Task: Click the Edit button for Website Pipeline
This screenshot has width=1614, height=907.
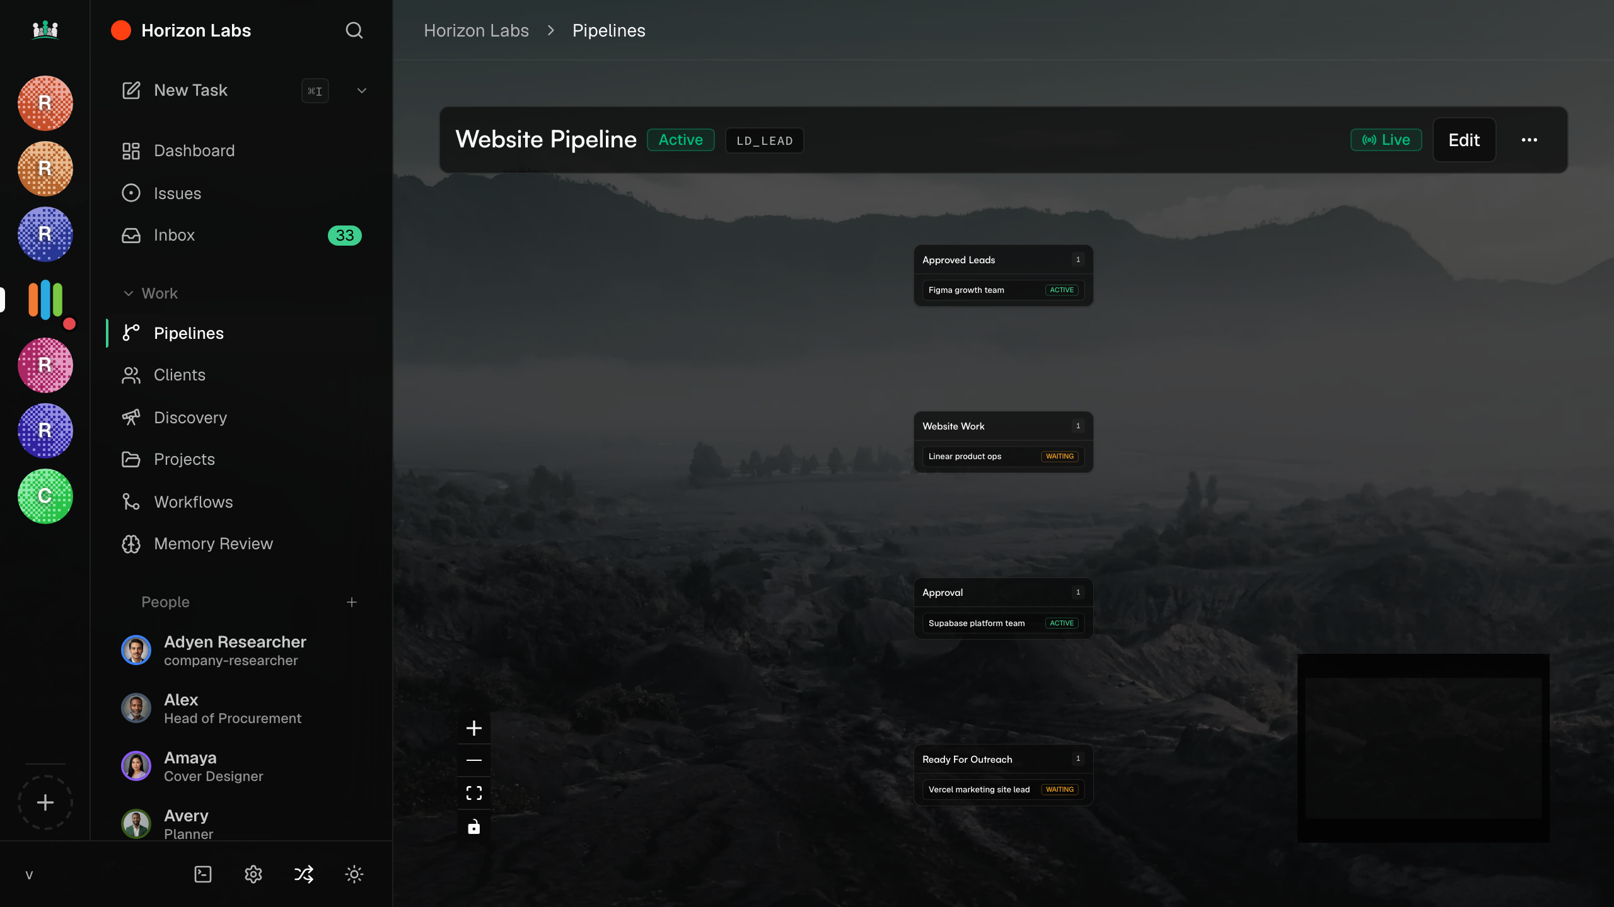Action: [x=1464, y=140]
